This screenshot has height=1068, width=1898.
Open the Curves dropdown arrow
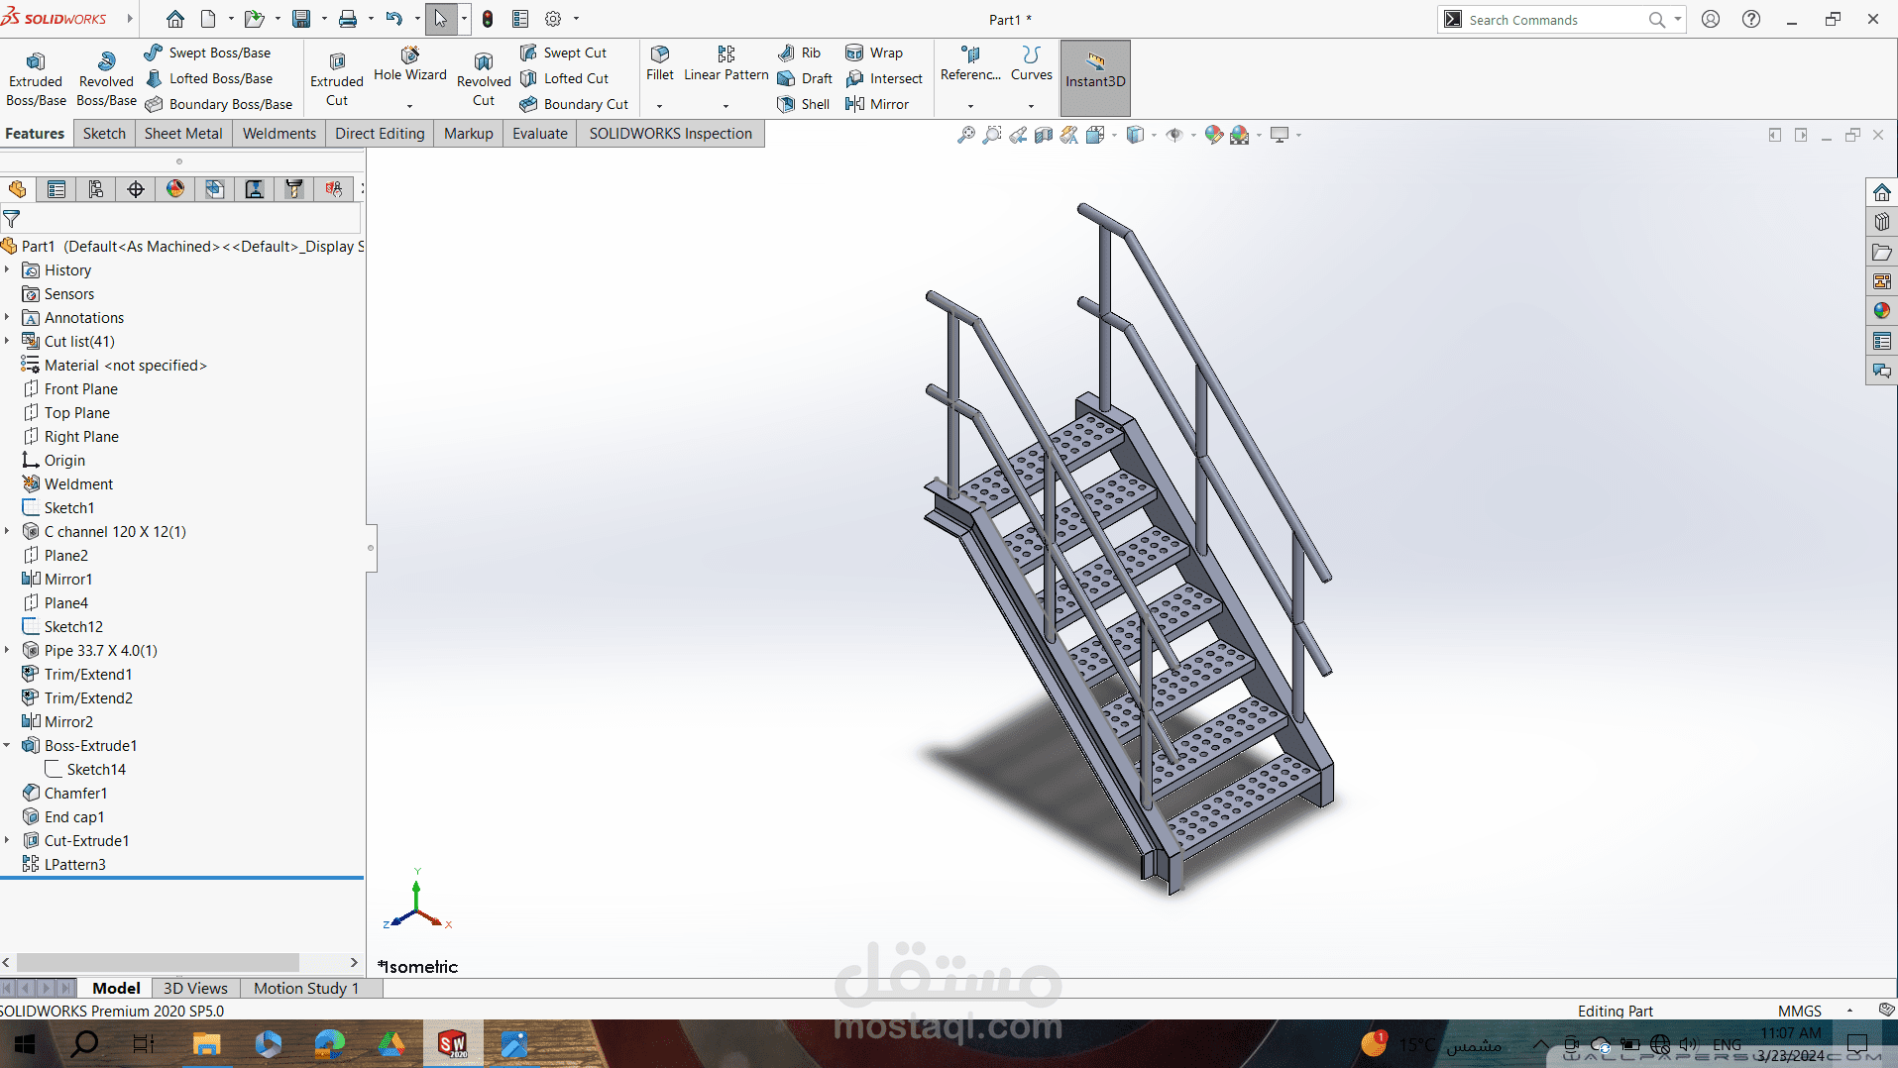pyautogui.click(x=1031, y=105)
